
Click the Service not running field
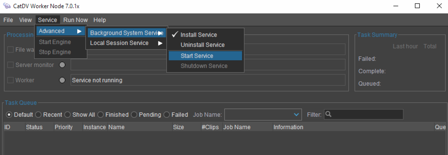coord(208,80)
